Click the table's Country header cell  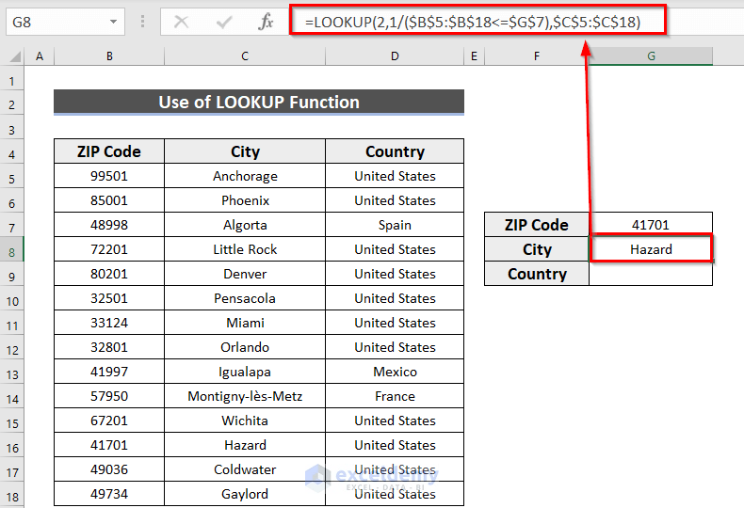pyautogui.click(x=395, y=151)
